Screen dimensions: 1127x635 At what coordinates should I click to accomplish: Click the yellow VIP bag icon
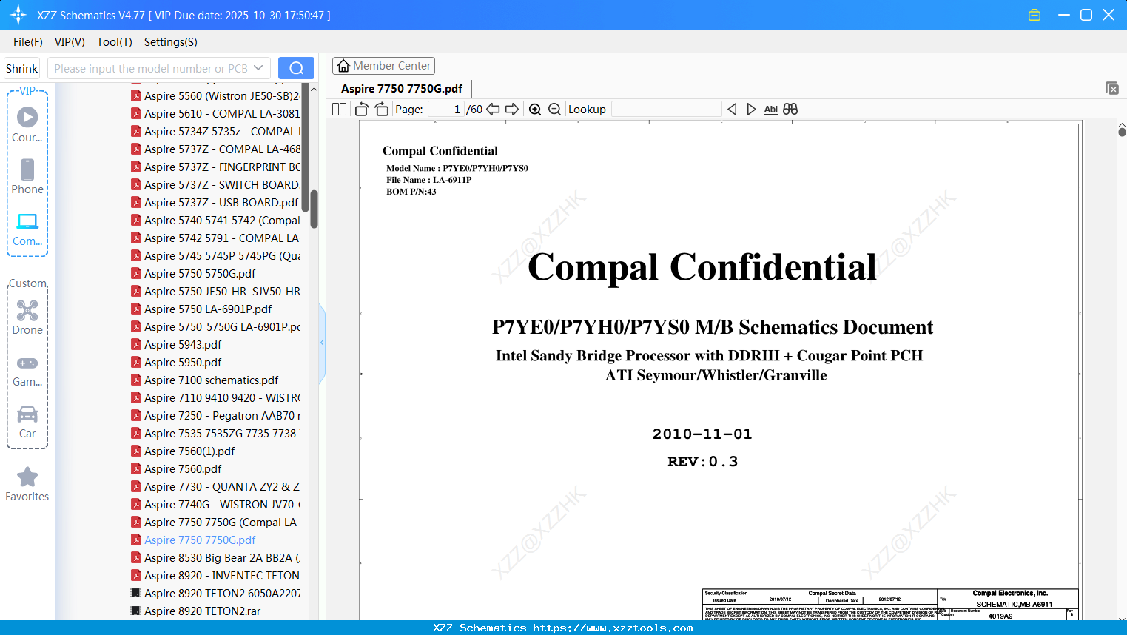tap(1035, 15)
